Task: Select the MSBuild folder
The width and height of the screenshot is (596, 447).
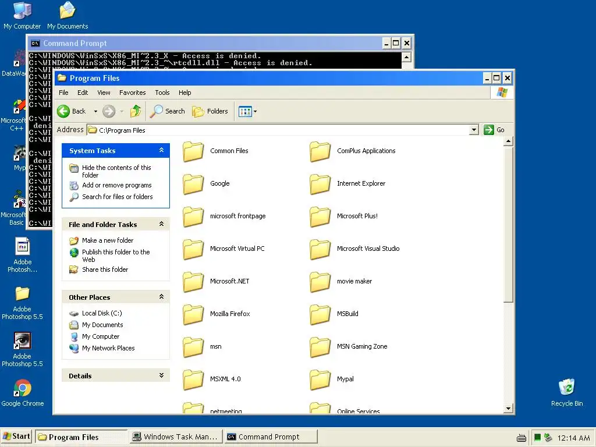Action: click(334, 314)
